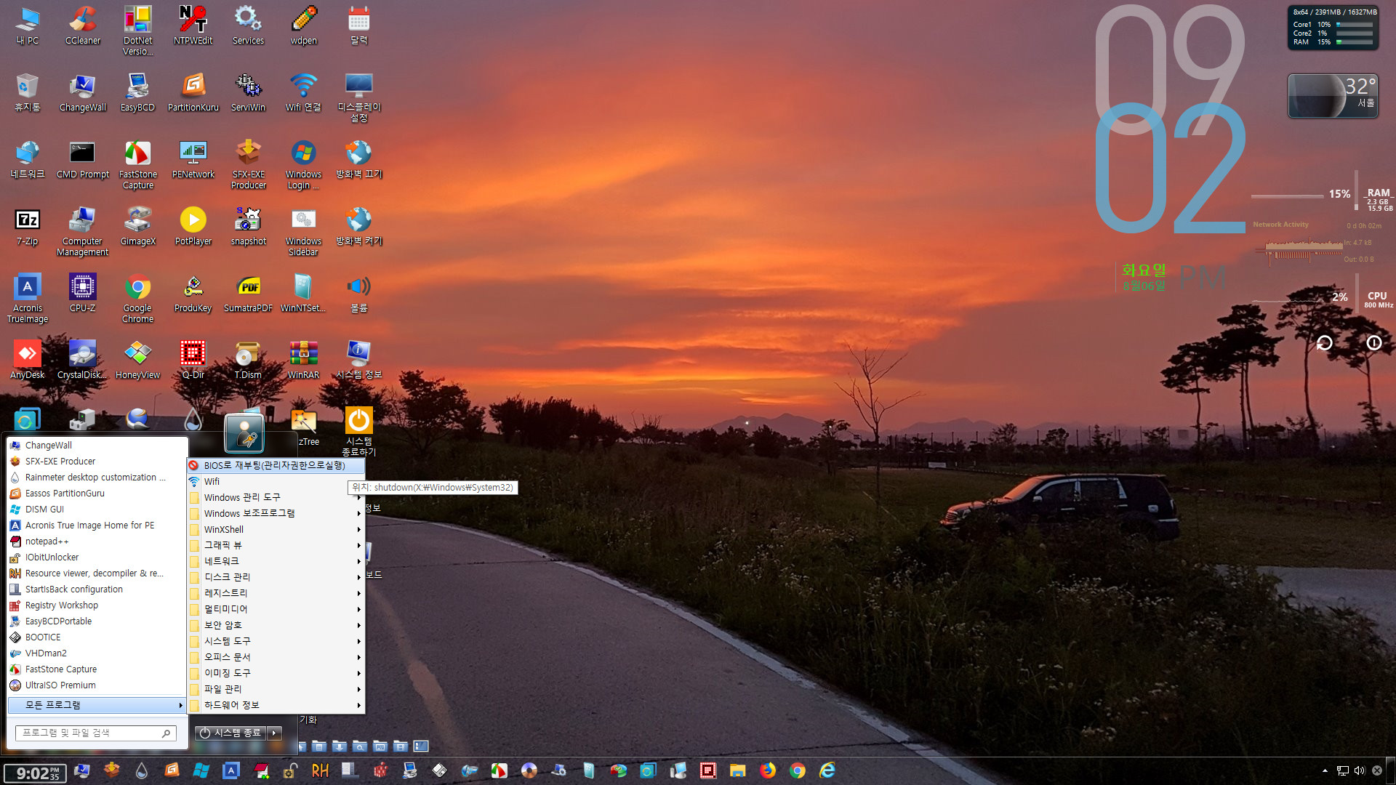Expand Windows 보조프로그램 folder

point(276,513)
